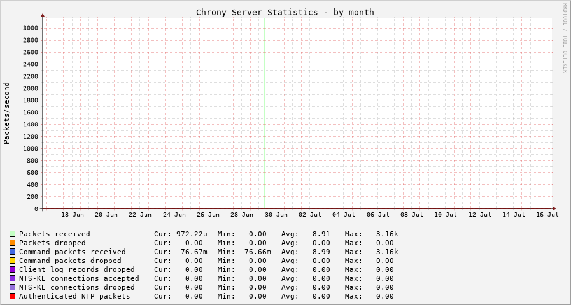Click the Cur value '76.67m' of Command packets received
Image resolution: width=571 pixels, height=305 pixels.
click(x=194, y=252)
